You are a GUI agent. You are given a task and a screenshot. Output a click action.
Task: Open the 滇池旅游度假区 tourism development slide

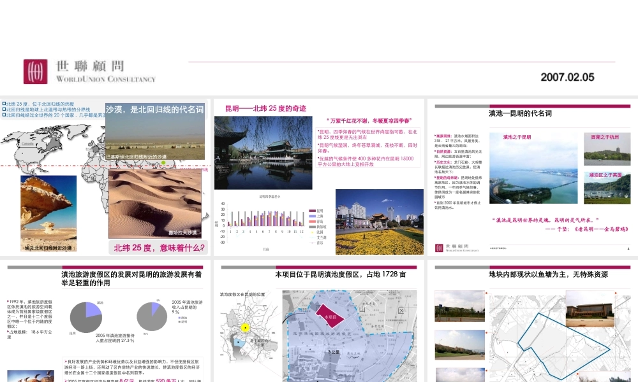click(105, 321)
